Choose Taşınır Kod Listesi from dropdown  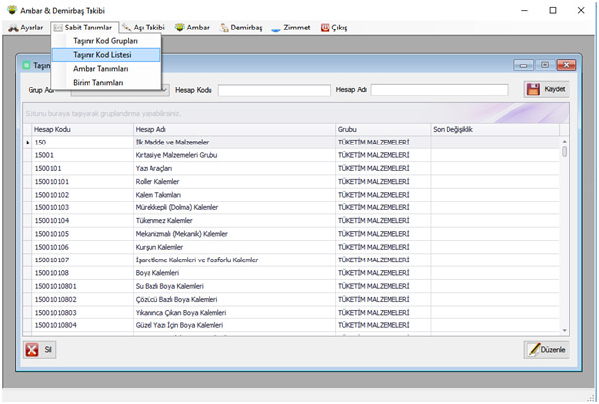click(103, 55)
